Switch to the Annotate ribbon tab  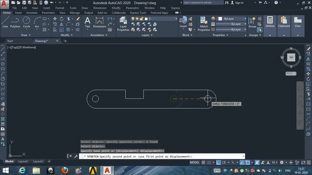click(32, 13)
